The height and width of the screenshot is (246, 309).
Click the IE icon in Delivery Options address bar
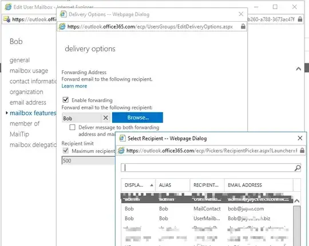point(62,26)
